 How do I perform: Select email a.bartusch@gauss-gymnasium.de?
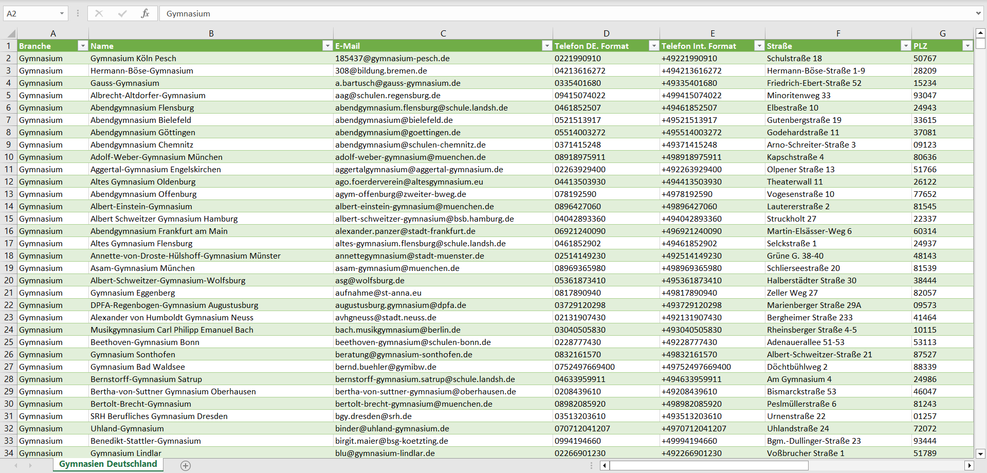click(443, 83)
